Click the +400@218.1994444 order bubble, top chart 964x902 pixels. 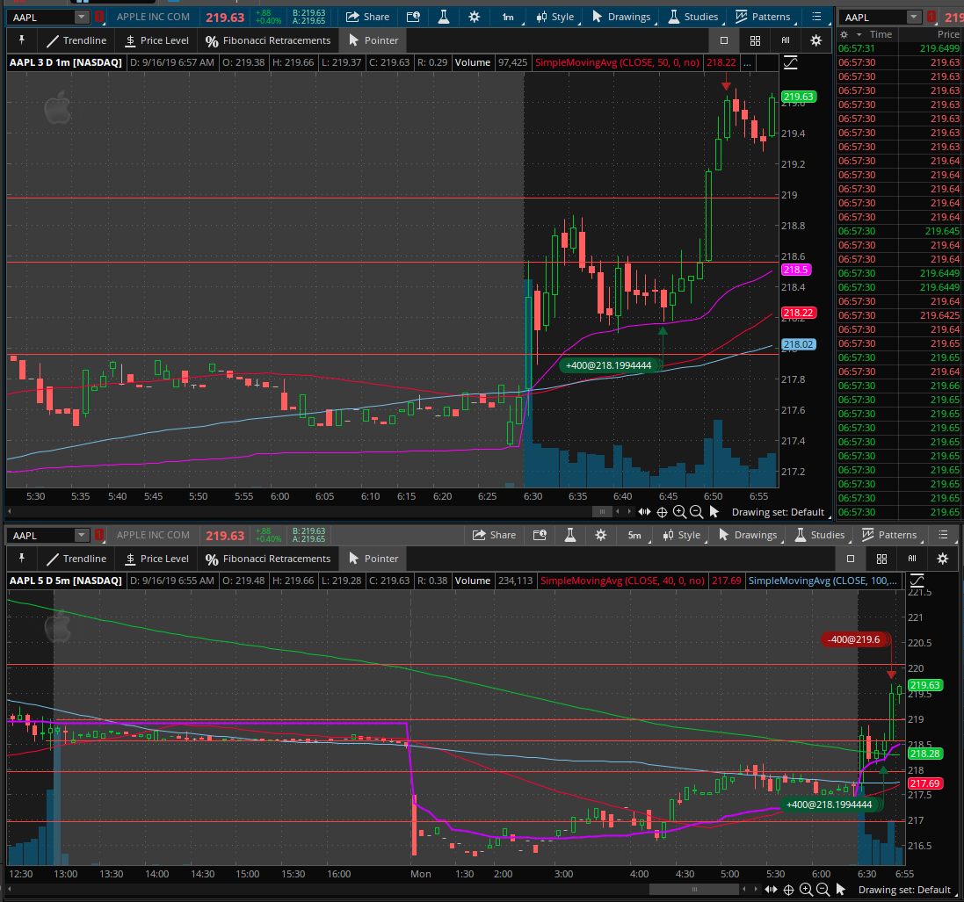tap(608, 365)
